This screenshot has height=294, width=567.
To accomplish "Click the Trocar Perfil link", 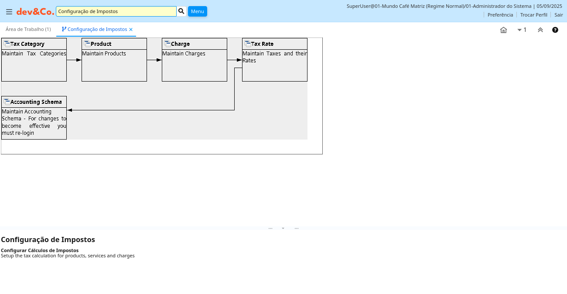I will [x=533, y=15].
